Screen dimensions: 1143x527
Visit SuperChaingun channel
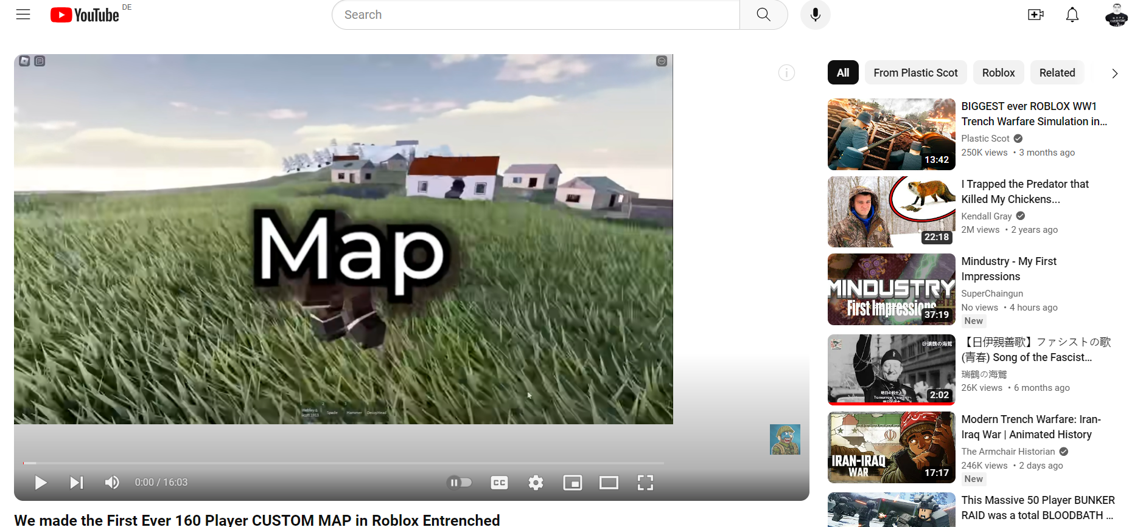(x=992, y=294)
